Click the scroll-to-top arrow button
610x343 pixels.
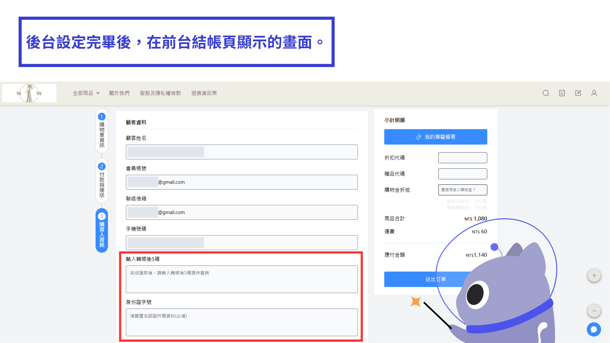594,311
